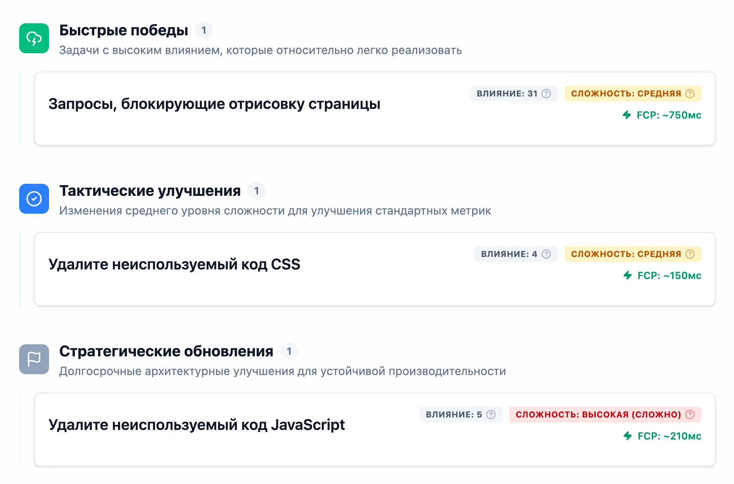734x484 pixels.
Task: Click the ВЛИЯНИЕ: 31 label
Action: pyautogui.click(x=510, y=94)
